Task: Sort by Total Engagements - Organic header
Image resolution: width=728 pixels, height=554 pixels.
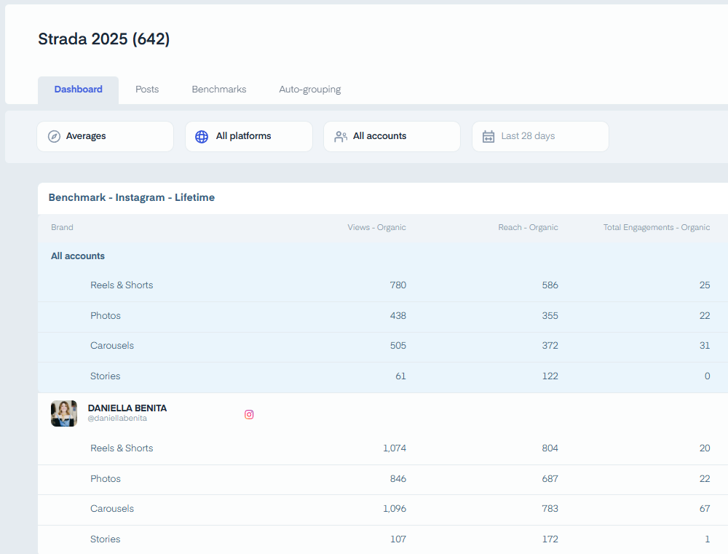Action: click(657, 228)
